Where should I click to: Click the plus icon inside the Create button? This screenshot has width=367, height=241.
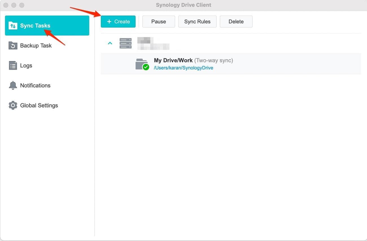pyautogui.click(x=110, y=21)
